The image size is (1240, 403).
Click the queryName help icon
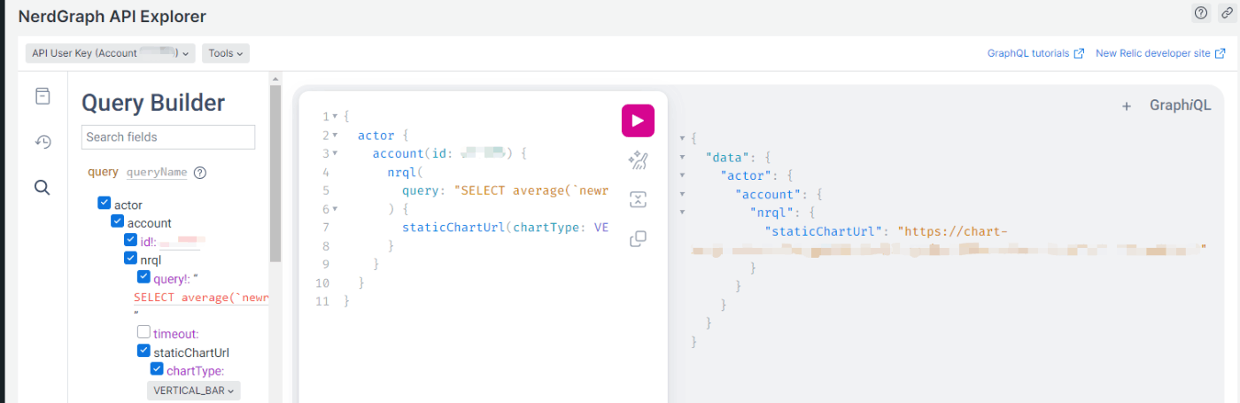click(200, 173)
